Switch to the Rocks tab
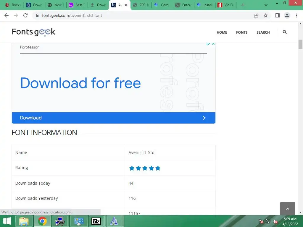 tap(13, 5)
